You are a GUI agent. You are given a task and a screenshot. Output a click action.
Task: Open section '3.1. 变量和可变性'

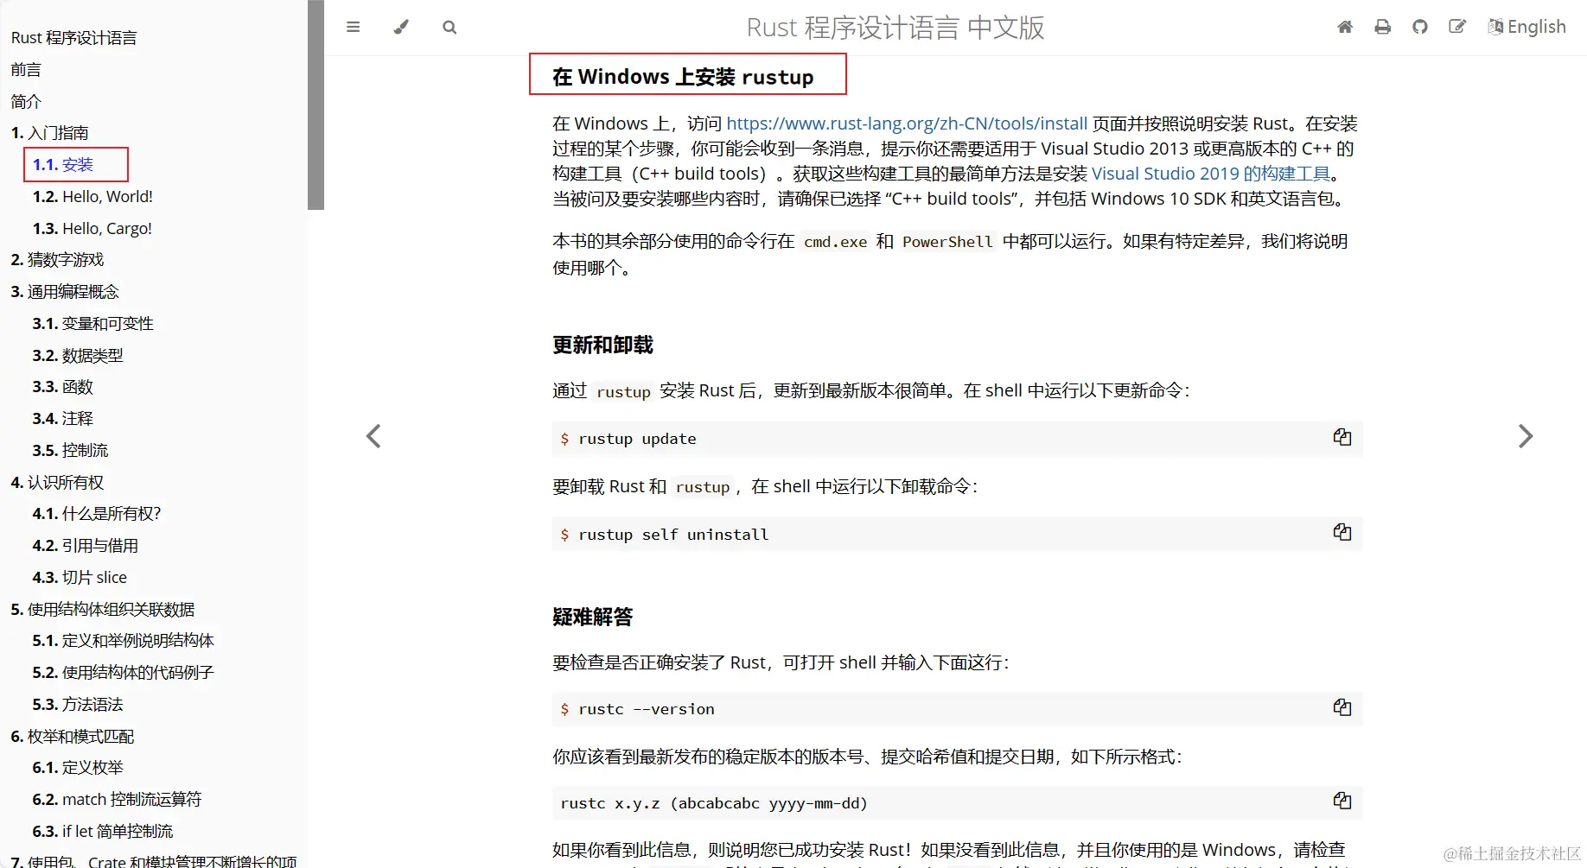(x=92, y=324)
